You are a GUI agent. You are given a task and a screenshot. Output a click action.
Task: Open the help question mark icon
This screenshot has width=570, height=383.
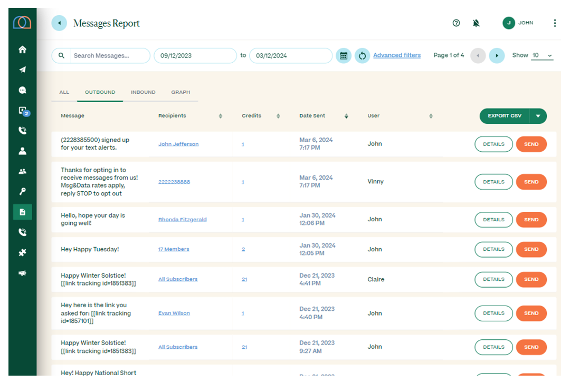pyautogui.click(x=457, y=23)
